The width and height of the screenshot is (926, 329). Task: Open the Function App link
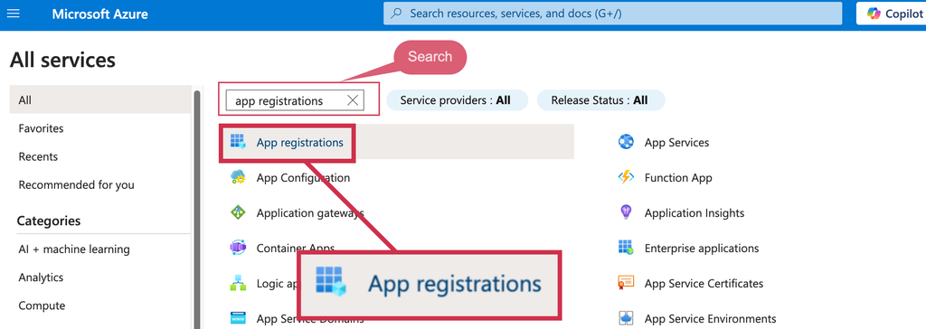click(678, 178)
